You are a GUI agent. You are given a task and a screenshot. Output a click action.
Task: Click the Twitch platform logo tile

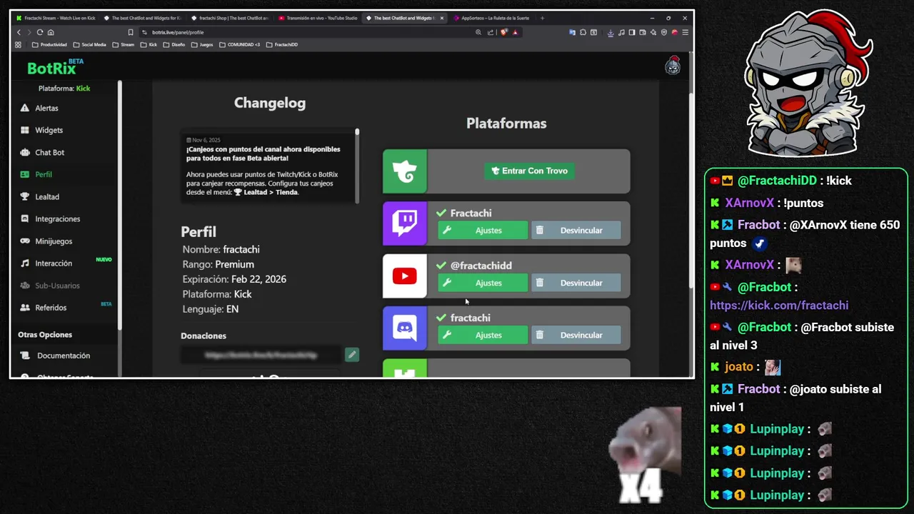tap(405, 223)
